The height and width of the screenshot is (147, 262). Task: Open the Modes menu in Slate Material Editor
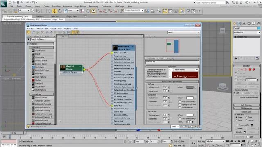(x=30, y=29)
